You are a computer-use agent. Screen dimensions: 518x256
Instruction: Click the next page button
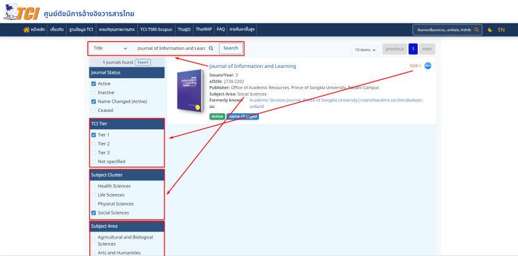[x=427, y=49]
